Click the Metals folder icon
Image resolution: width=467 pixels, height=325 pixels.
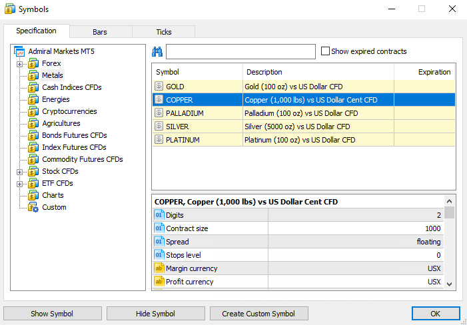(x=33, y=76)
